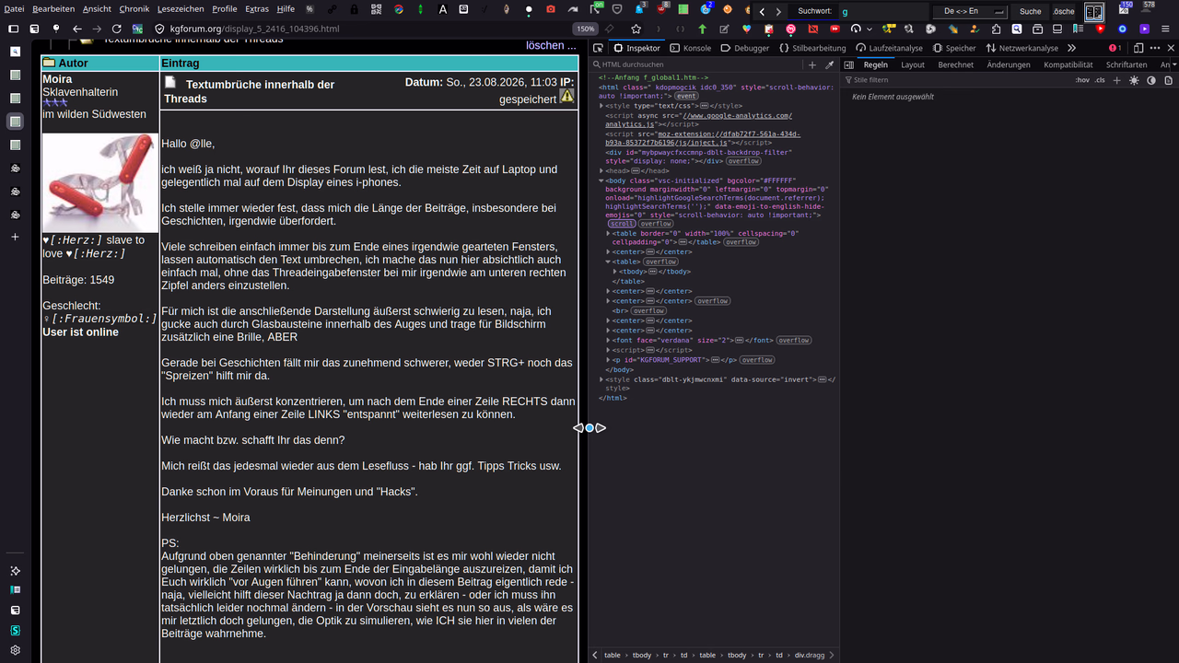The width and height of the screenshot is (1179, 663).
Task: Collapse the body element node
Action: coord(601,180)
